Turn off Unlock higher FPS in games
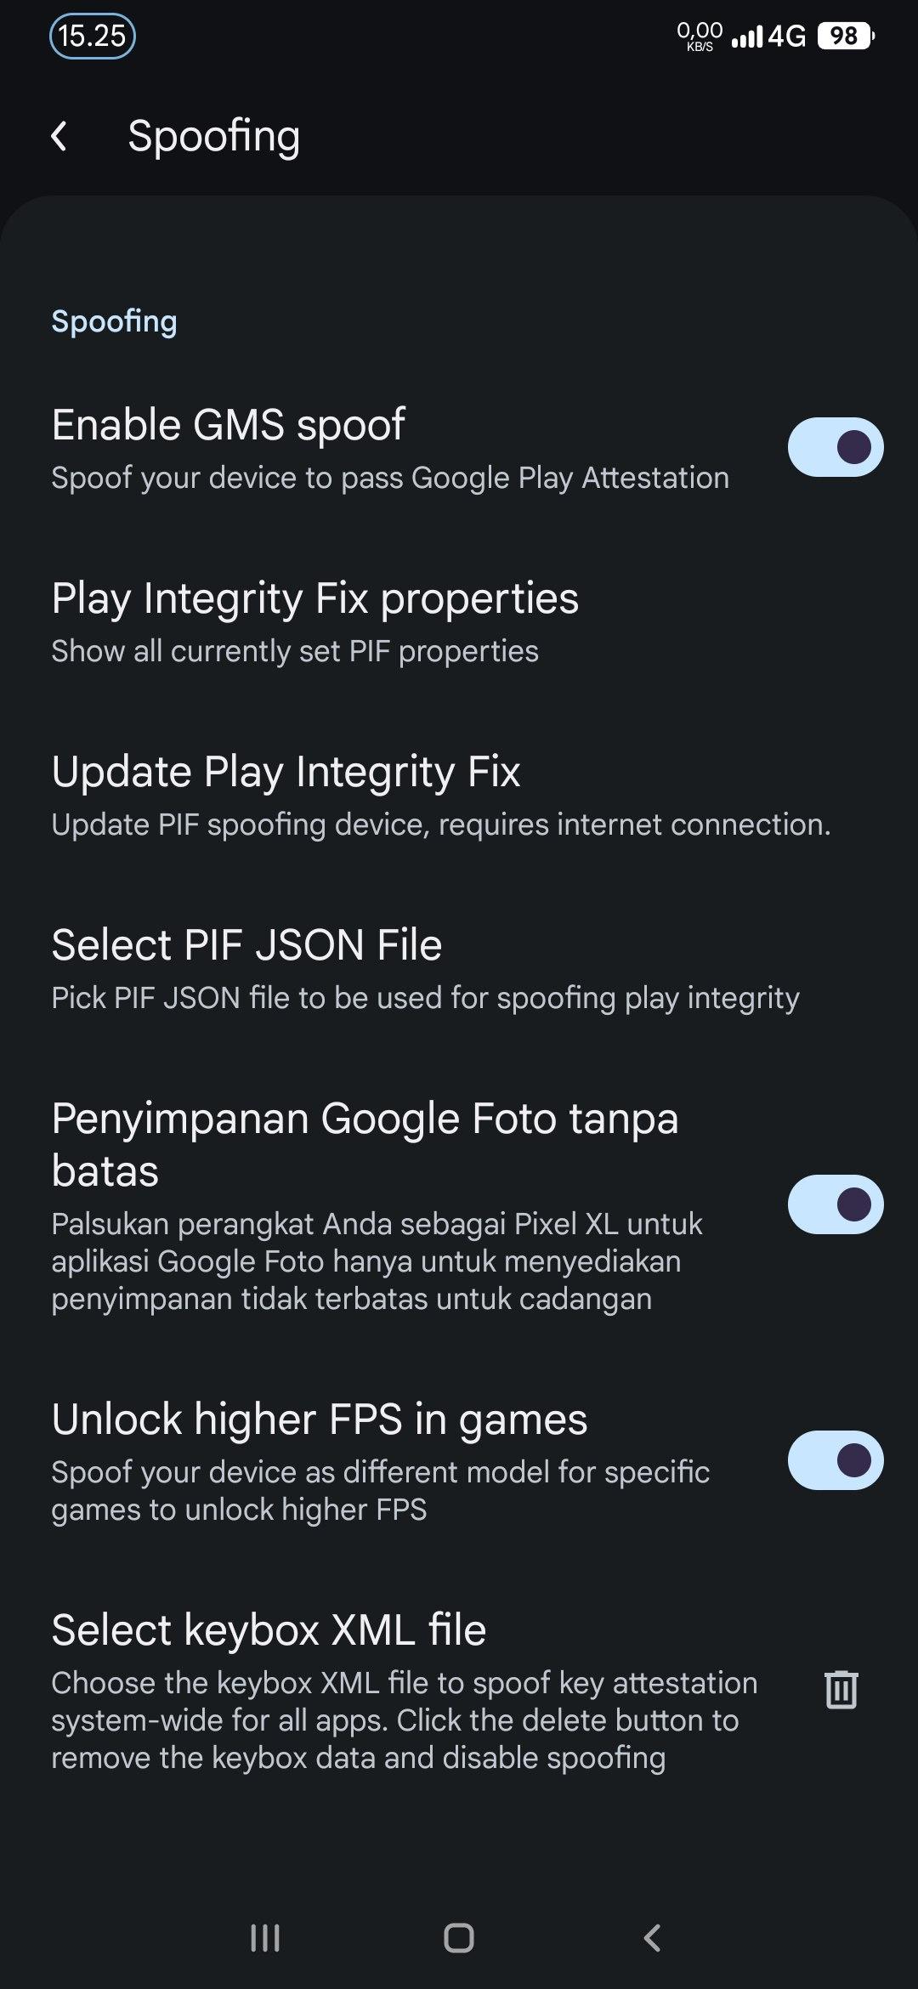This screenshot has width=918, height=1989. pos(835,1460)
